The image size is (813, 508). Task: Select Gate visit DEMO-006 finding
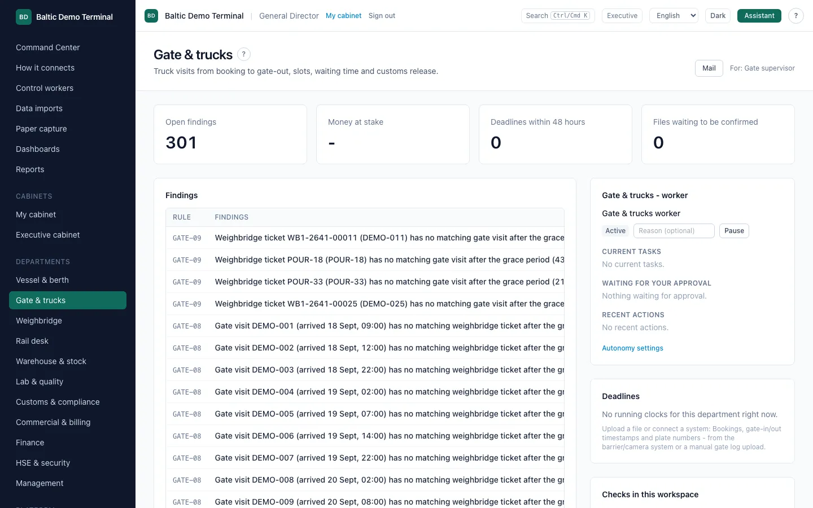pyautogui.click(x=365, y=436)
